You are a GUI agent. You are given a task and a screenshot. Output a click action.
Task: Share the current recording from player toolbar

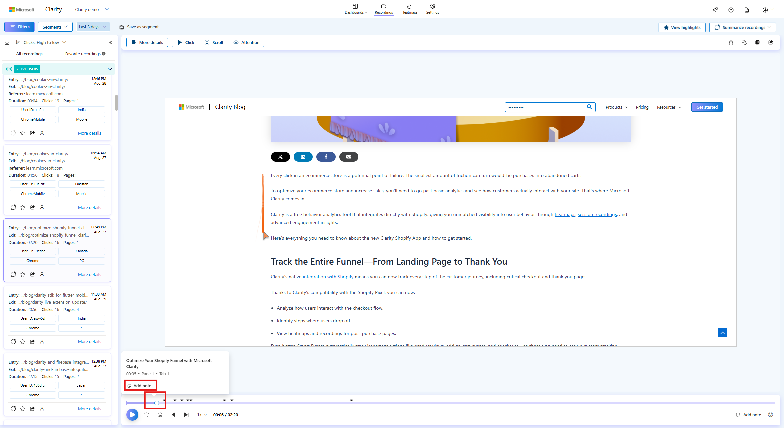771,42
